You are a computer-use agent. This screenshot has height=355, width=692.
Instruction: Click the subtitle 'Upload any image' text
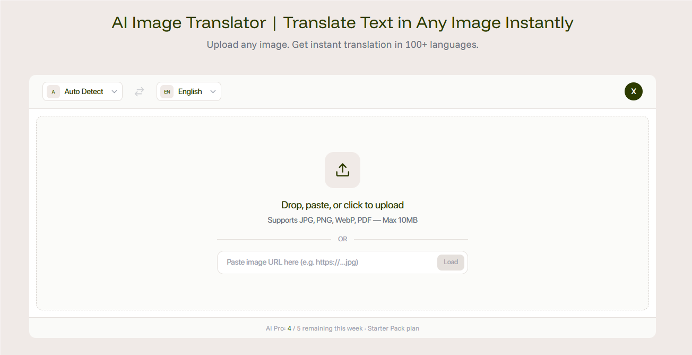tap(342, 45)
